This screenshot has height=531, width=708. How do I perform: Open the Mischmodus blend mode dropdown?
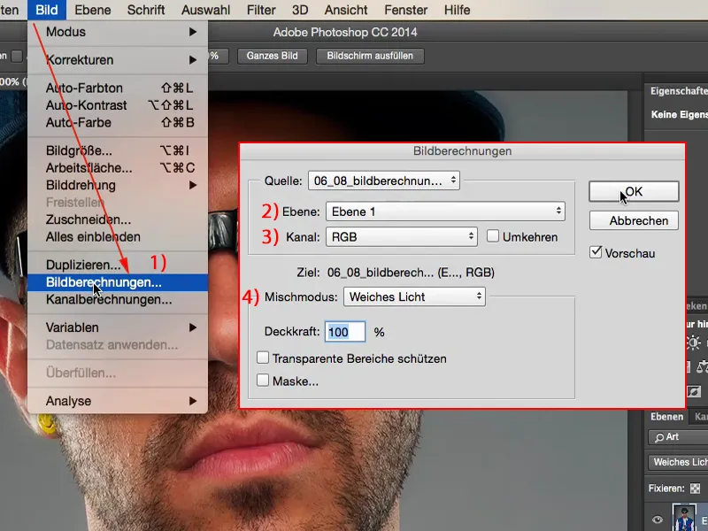pyautogui.click(x=414, y=296)
